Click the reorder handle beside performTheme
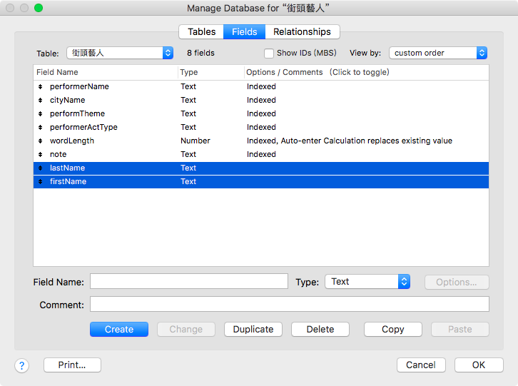518x386 pixels. point(40,113)
